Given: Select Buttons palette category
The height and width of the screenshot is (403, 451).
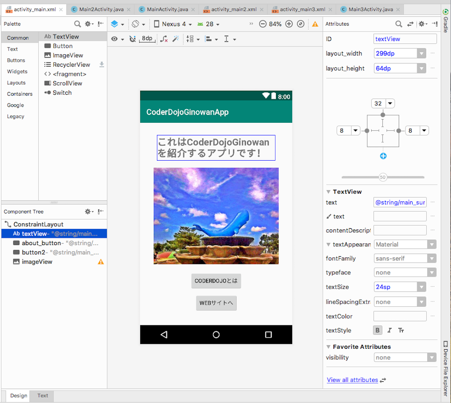Looking at the screenshot, I should (x=16, y=60).
